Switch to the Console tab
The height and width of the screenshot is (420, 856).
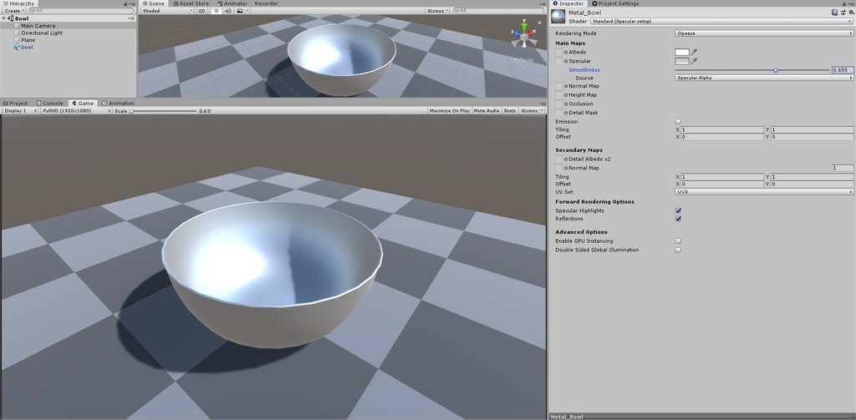coord(50,103)
